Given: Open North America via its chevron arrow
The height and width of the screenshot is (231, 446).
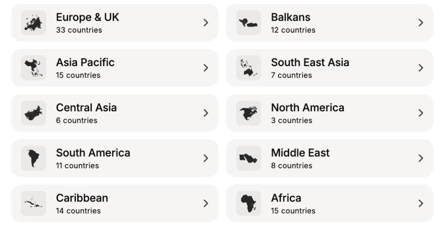Looking at the screenshot, I should point(421,113).
